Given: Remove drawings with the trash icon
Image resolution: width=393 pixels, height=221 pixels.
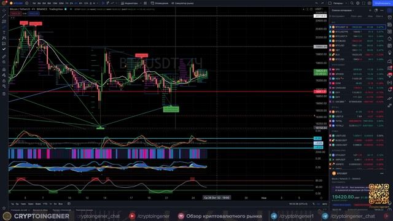Looking at the screenshot, I should click(x=4, y=94).
